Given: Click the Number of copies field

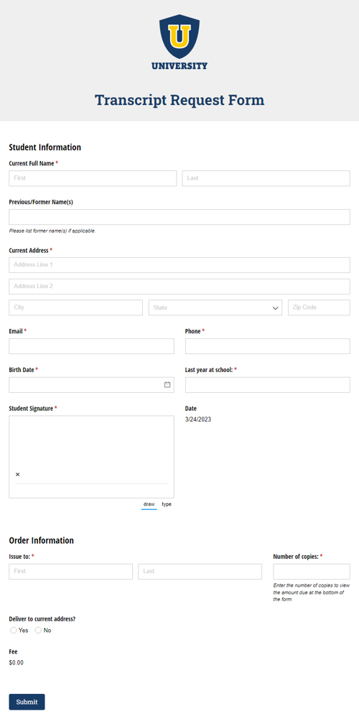Looking at the screenshot, I should click(x=312, y=572).
